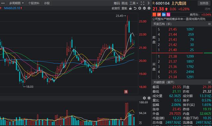Click the R badge before 600104

(154, 3)
